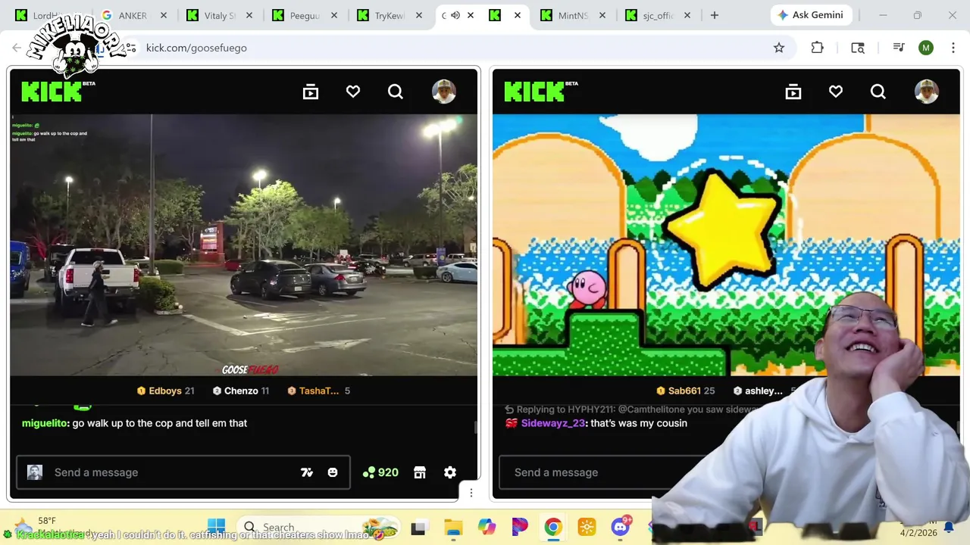Switch to the MintNS tab
Image resolution: width=970 pixels, height=545 pixels.
point(573,15)
